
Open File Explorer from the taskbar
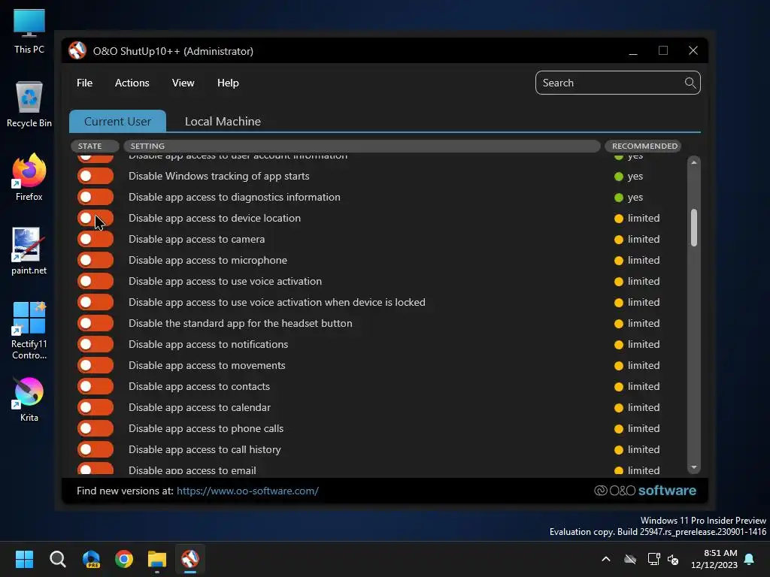click(157, 559)
